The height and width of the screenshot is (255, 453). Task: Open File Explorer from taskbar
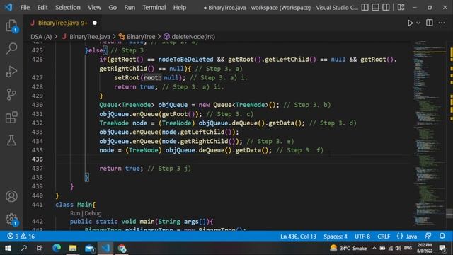[73, 248]
